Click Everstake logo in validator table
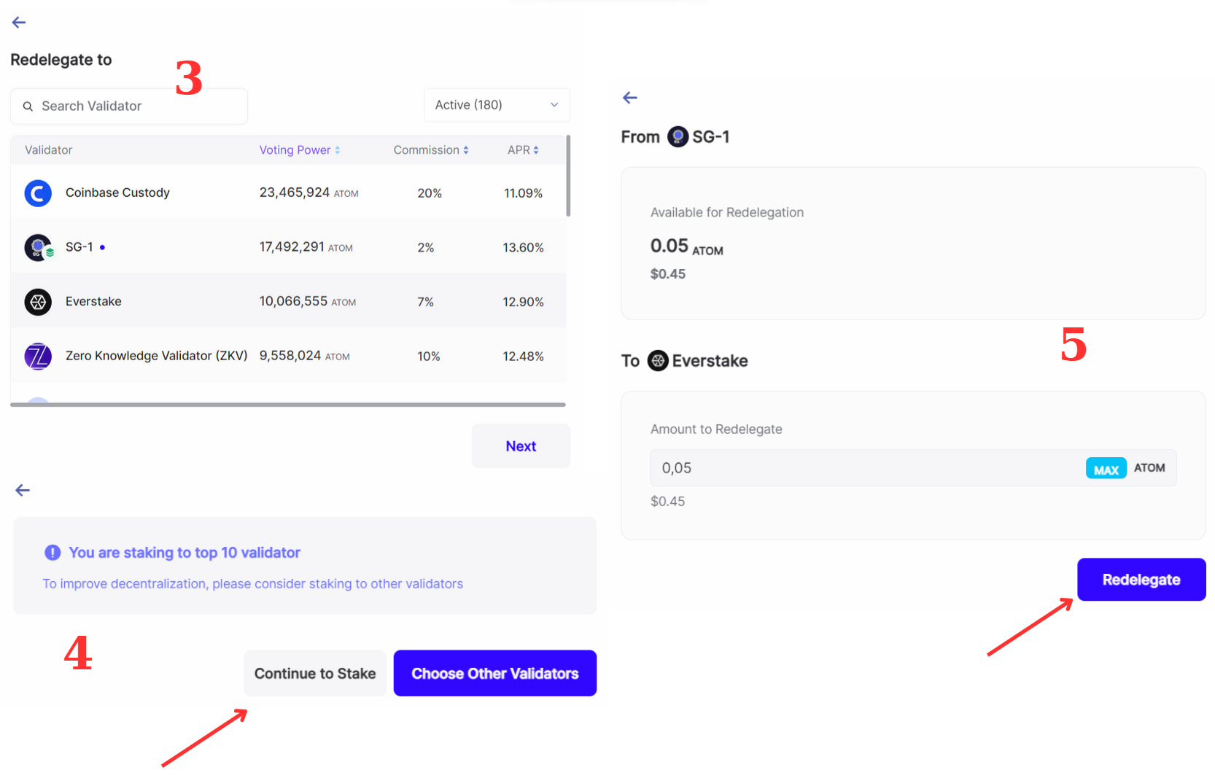 (x=38, y=302)
